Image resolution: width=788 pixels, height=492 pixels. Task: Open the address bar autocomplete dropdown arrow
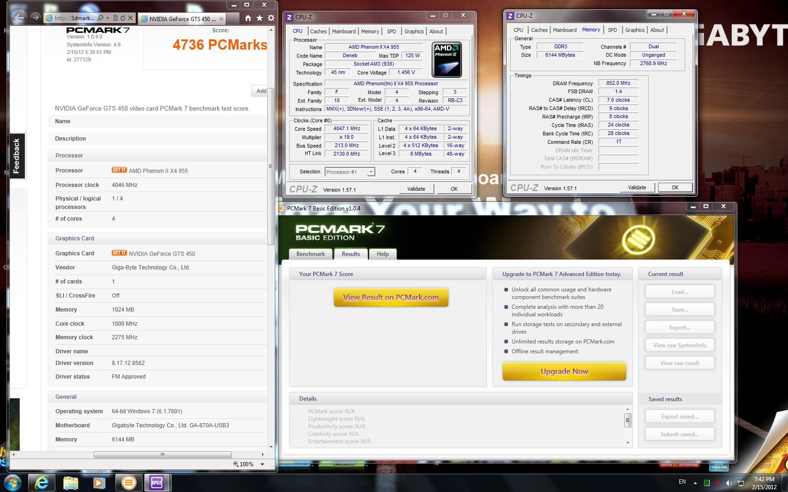tap(107, 18)
